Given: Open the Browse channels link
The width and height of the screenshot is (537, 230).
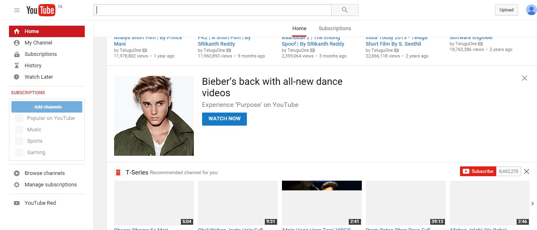Looking at the screenshot, I should 44,173.
